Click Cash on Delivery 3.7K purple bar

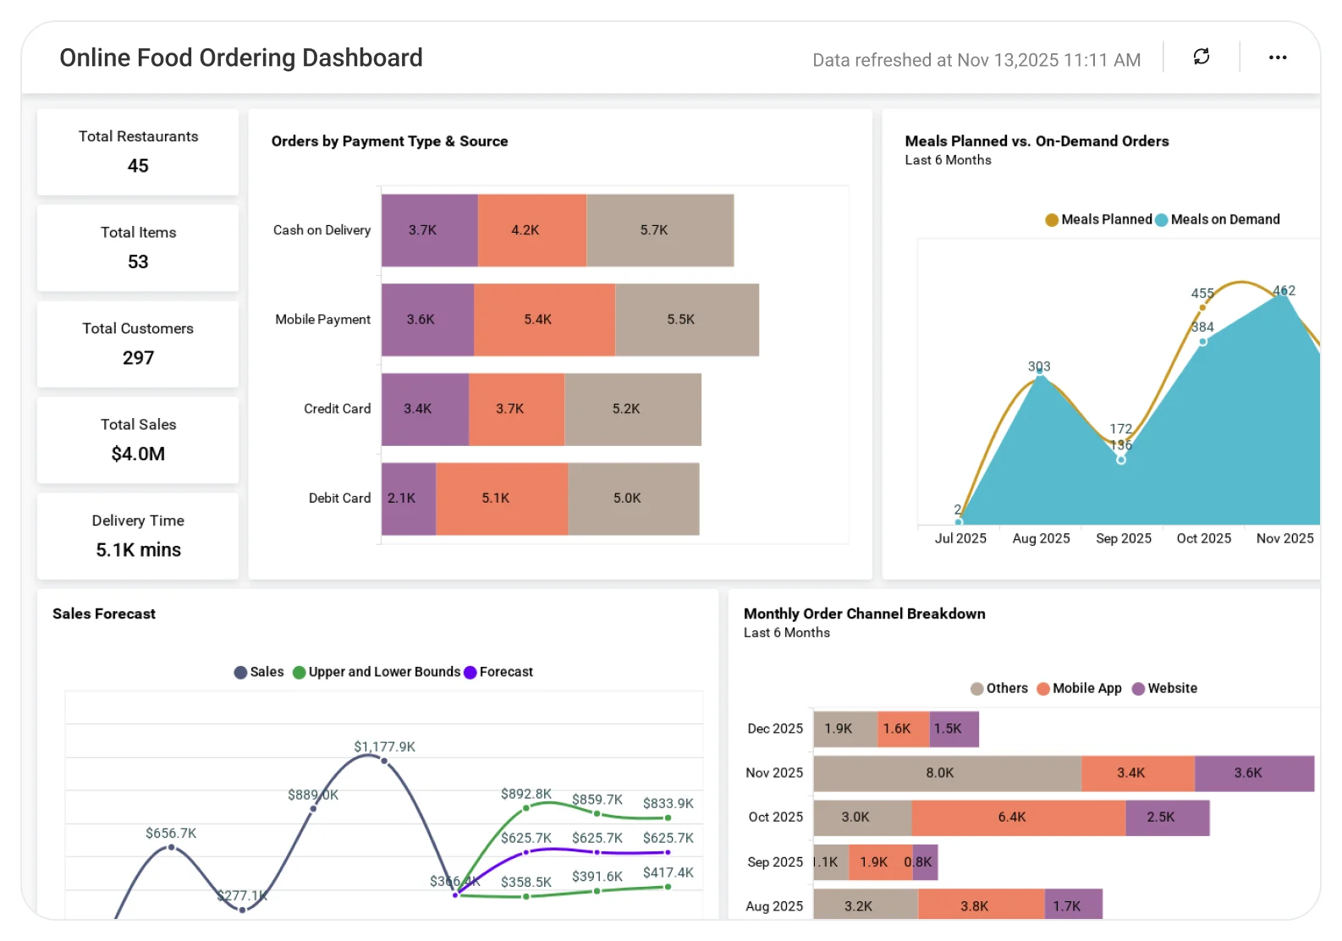click(429, 230)
